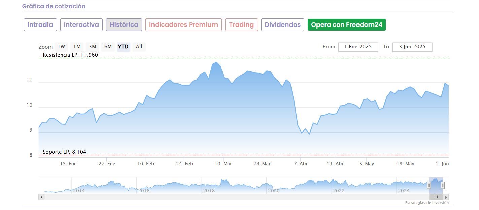Viewport: 479px width, 210px height.
Task: Click the navigator right range handle
Action: (x=443, y=185)
